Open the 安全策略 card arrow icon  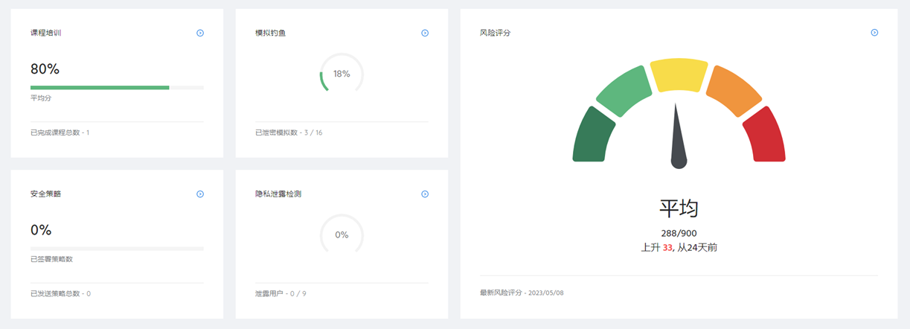tap(200, 194)
